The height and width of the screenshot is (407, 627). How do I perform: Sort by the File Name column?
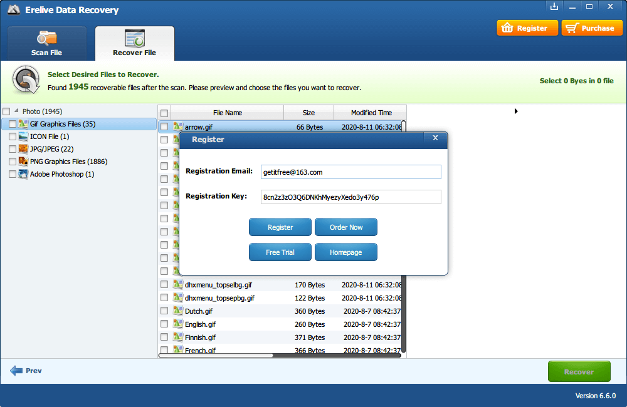228,113
